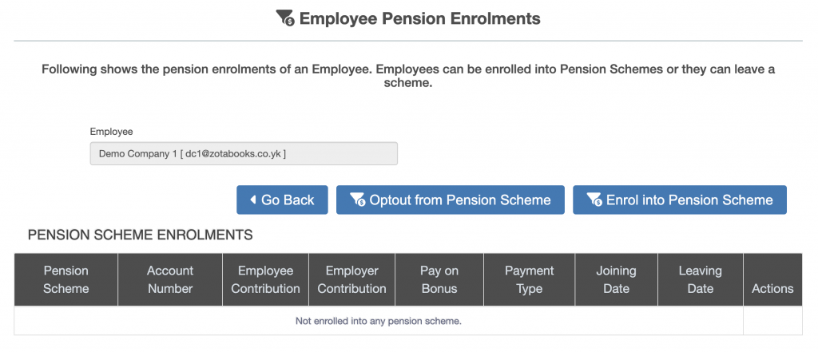Click the PENSION SCHEME ENROLMENTS section heading

140,235
